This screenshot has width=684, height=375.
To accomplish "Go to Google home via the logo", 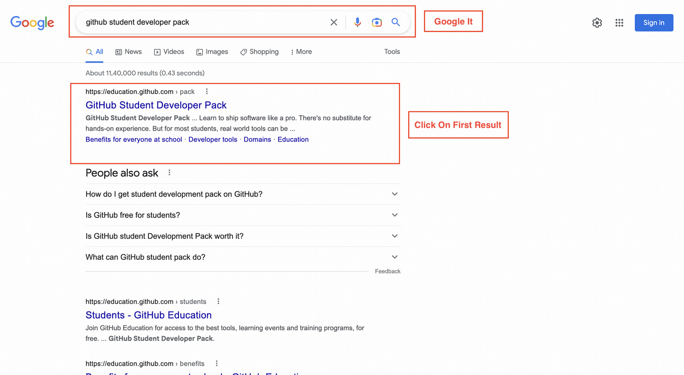I will click(x=32, y=23).
